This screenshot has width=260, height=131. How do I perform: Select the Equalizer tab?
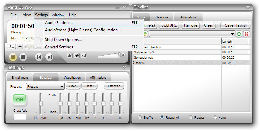point(46,78)
